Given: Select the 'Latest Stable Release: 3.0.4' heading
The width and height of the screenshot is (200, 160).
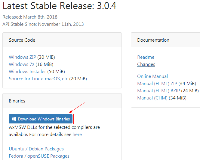Looking at the screenshot, I should 60,6.
